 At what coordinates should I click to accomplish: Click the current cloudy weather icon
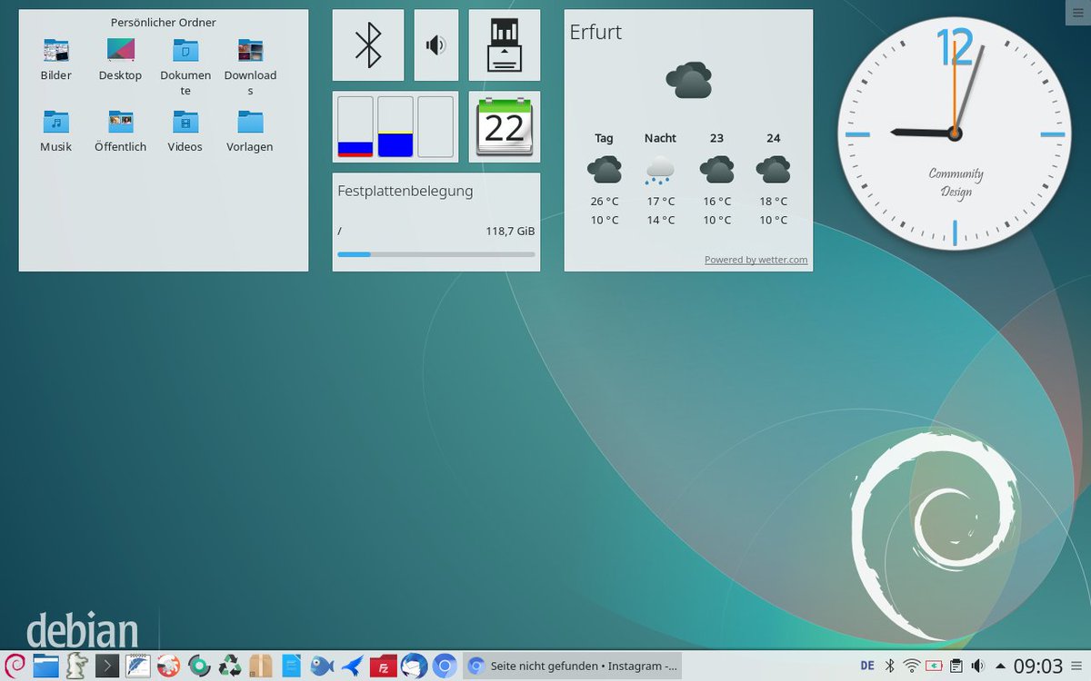click(688, 80)
